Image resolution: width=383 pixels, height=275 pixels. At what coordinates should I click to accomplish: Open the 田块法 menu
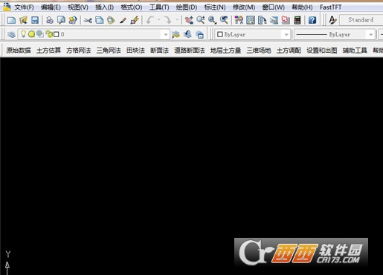(135, 51)
